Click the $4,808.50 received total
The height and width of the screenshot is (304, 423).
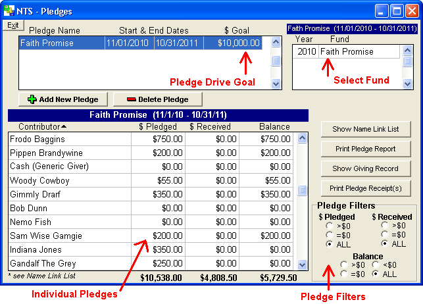click(218, 278)
